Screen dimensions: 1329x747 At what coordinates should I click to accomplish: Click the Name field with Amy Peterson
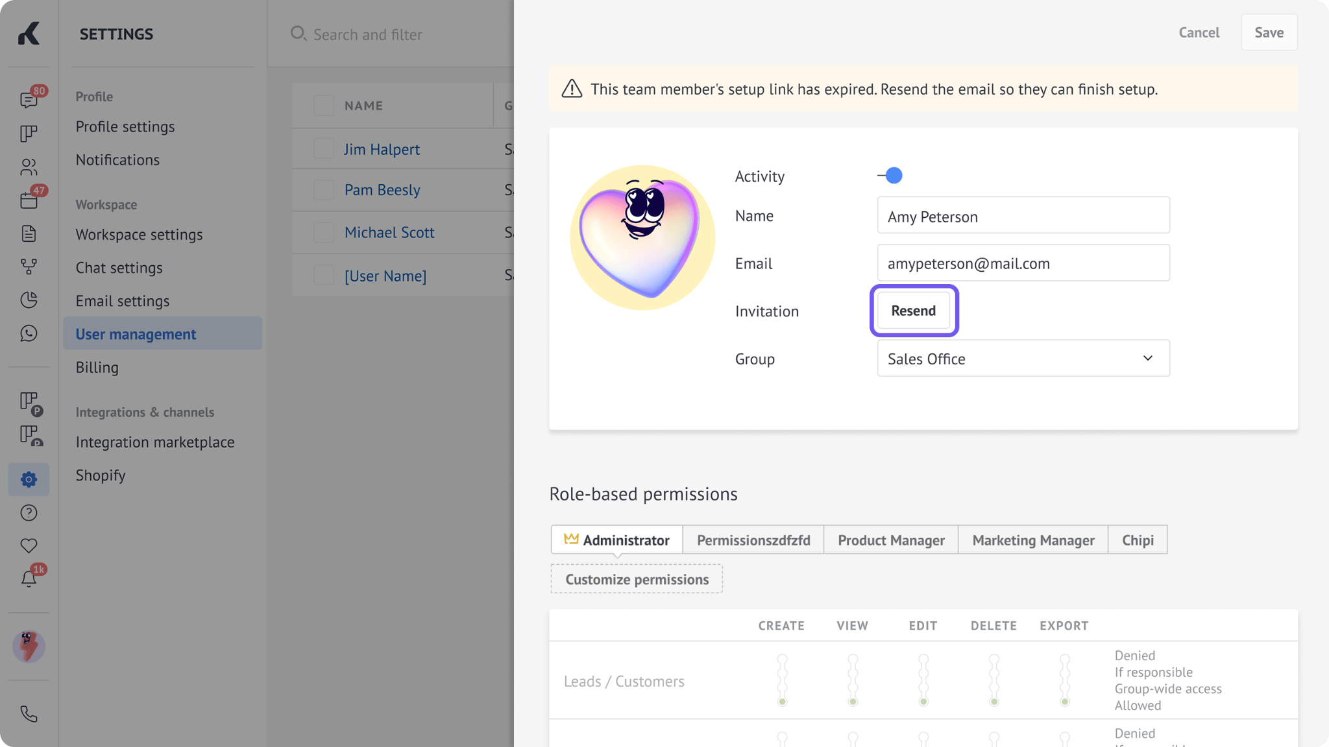(1023, 215)
